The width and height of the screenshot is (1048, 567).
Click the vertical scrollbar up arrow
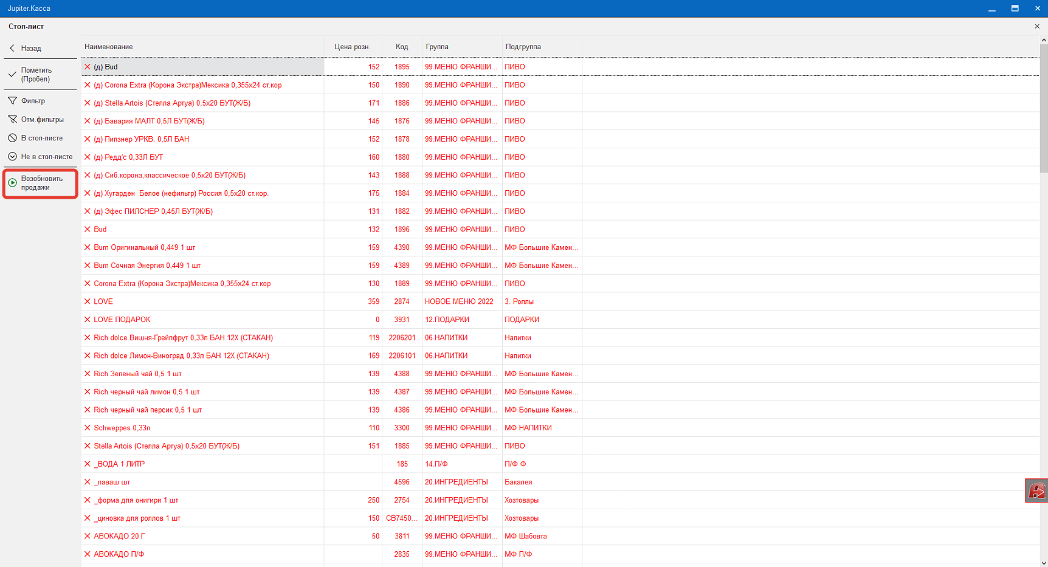[x=1044, y=40]
